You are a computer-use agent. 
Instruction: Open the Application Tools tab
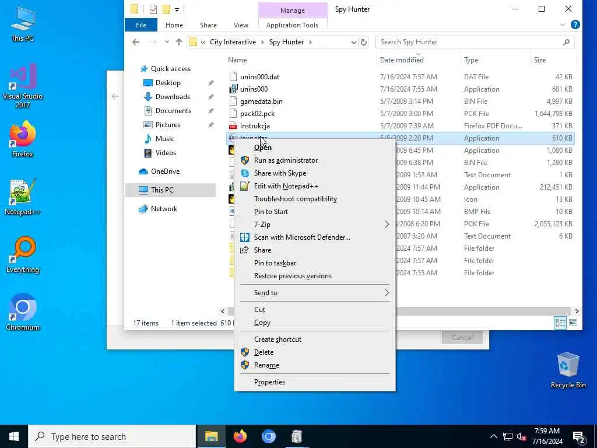coord(293,25)
